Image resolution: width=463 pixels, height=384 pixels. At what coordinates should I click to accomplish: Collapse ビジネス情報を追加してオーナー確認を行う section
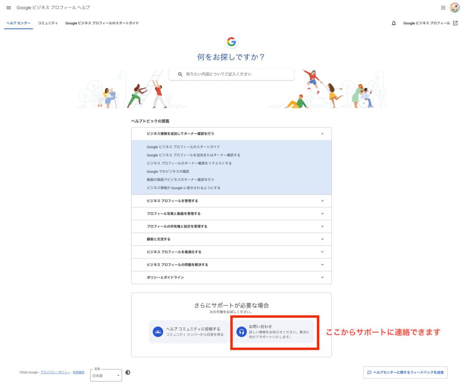(x=322, y=134)
